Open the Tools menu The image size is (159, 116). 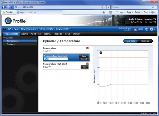tap(147, 12)
